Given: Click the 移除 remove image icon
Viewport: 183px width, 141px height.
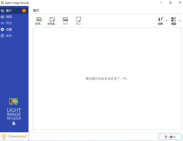Looking at the screenshot, I should [65, 19].
